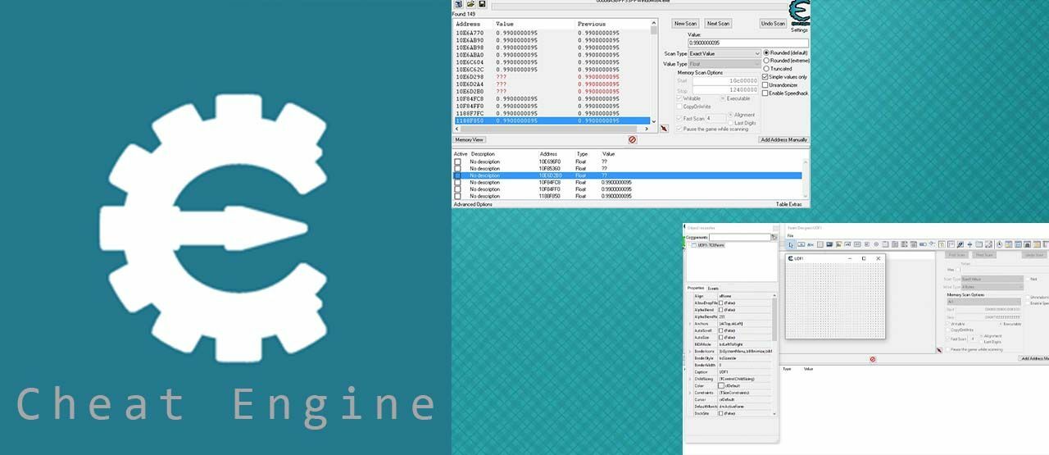Viewport: 1049px width, 455px height.
Task: Click the Components filter field
Action: [740, 237]
